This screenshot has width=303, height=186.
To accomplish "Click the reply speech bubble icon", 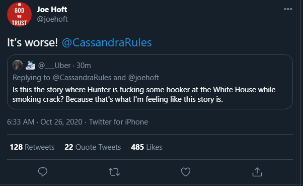I will click(43, 172).
